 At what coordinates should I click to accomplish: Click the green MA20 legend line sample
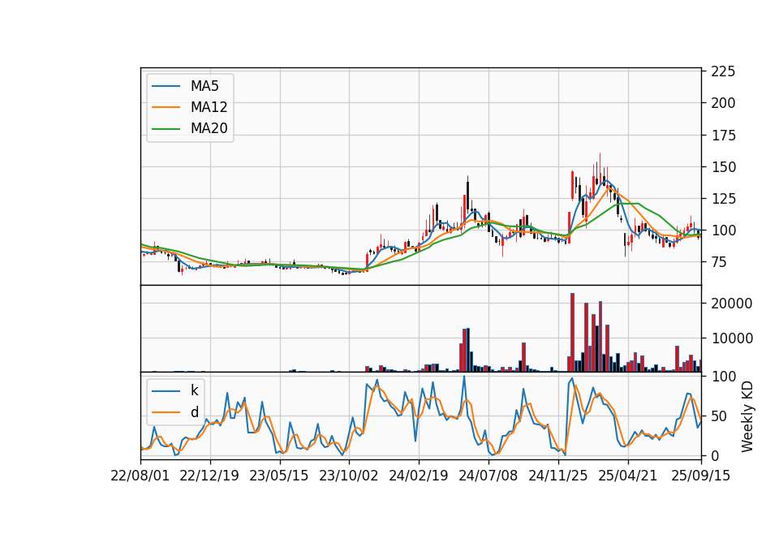pos(166,128)
